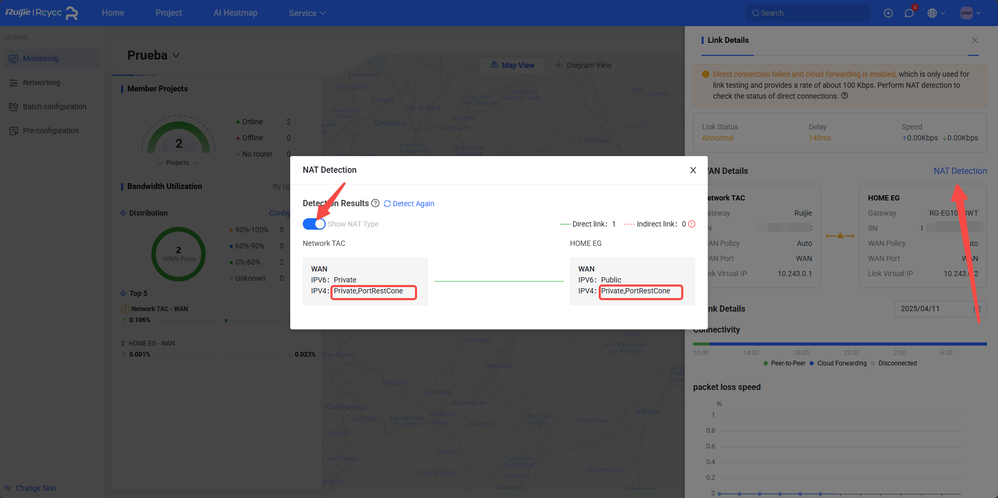
Task: Open the language globe dropdown
Action: 936,13
